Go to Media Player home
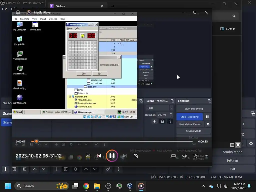The image size is (256, 192). point(18,12)
